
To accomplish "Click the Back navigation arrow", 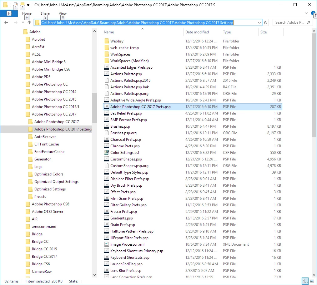I will tap(6, 22).
